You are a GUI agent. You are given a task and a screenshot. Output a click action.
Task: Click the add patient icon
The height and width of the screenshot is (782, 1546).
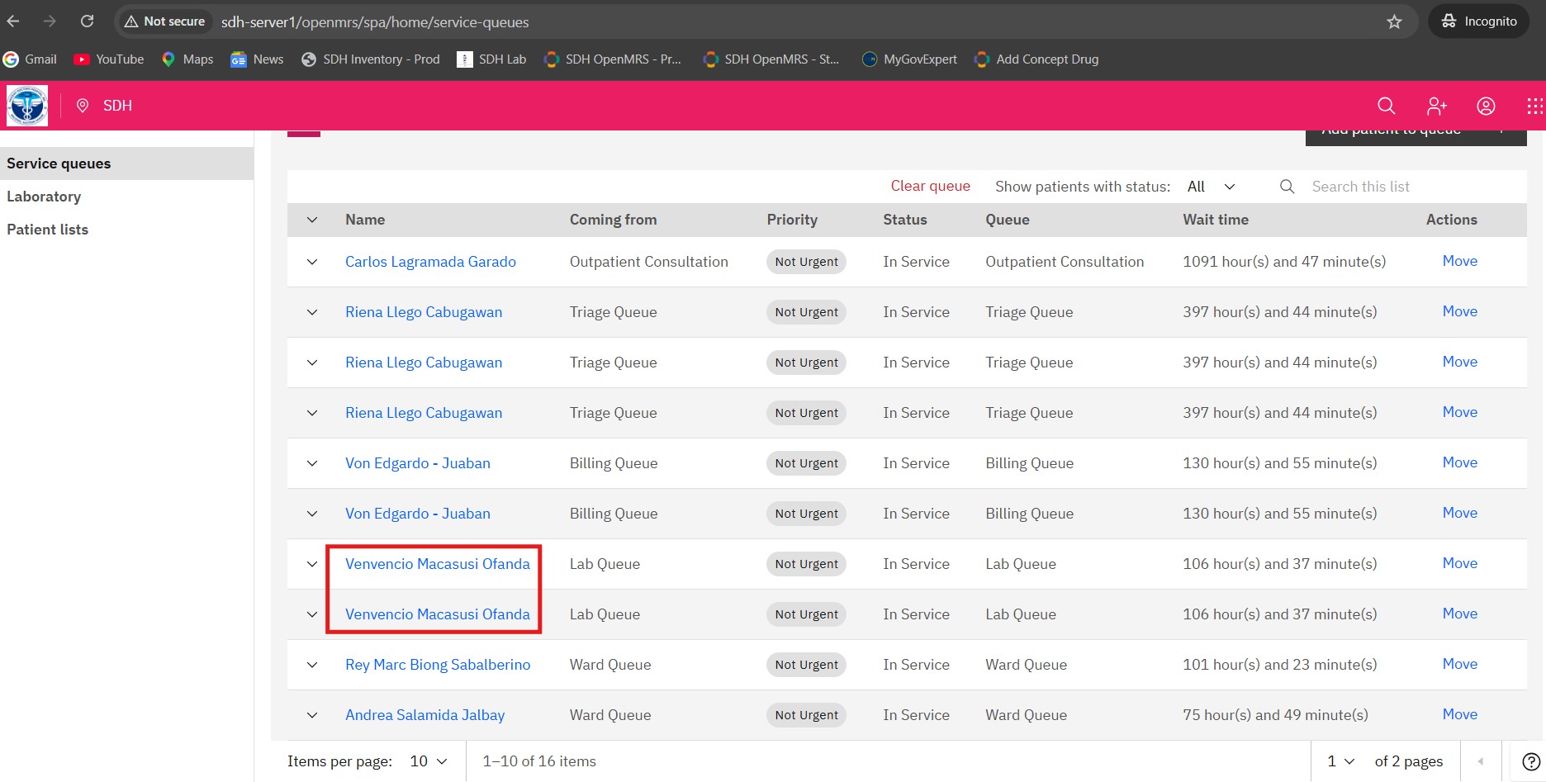pos(1436,106)
